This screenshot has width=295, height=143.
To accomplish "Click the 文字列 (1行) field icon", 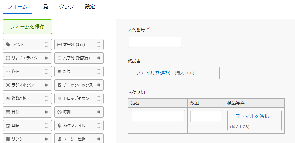I will click(x=59, y=44).
